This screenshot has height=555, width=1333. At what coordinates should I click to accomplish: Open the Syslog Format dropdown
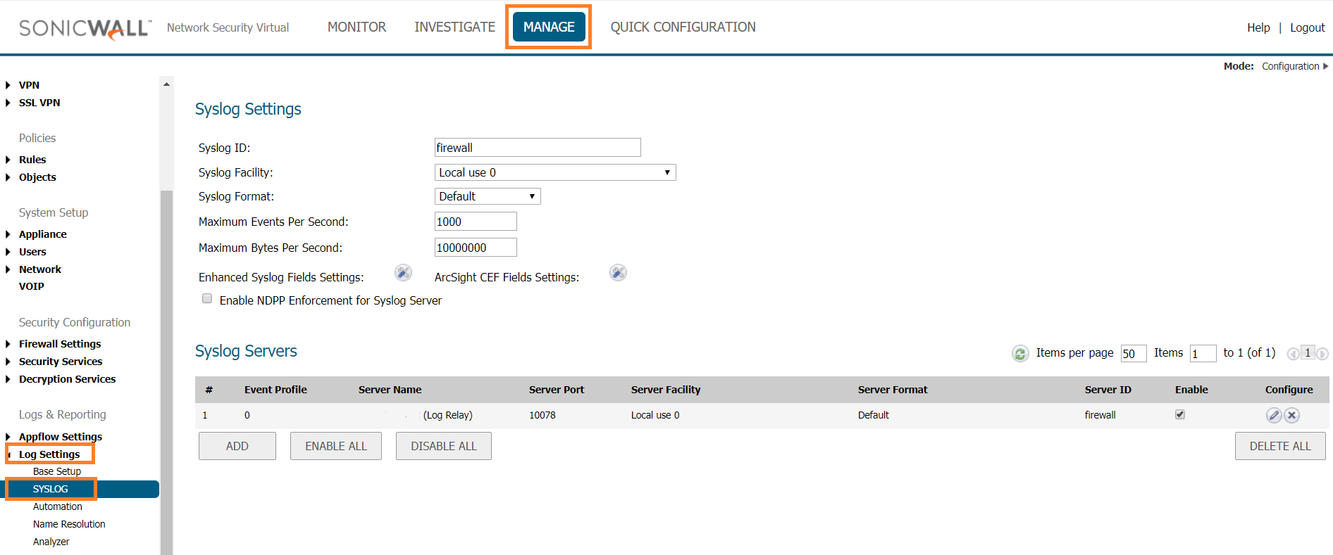pos(488,196)
